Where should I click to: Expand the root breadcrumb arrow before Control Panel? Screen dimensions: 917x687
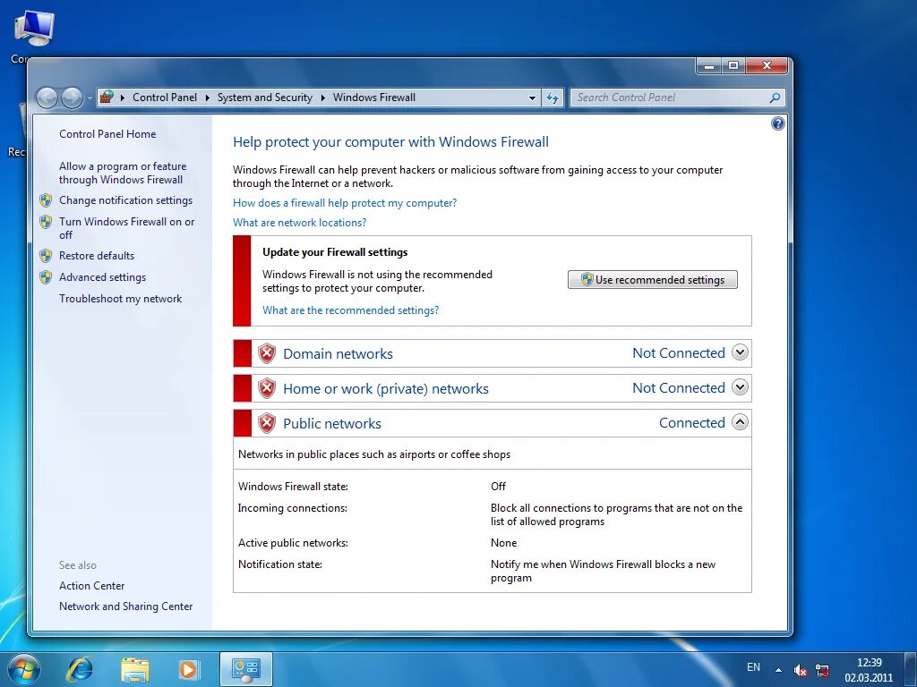tap(122, 98)
